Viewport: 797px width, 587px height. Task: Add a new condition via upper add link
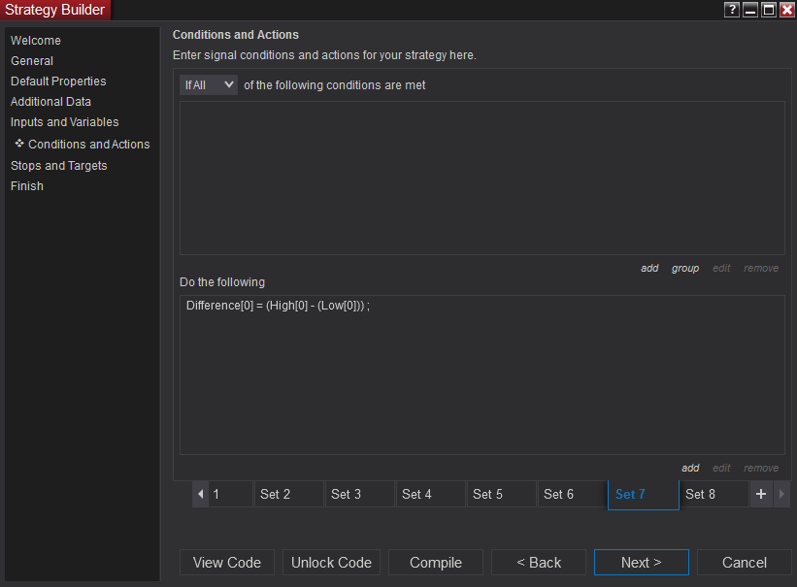point(649,268)
